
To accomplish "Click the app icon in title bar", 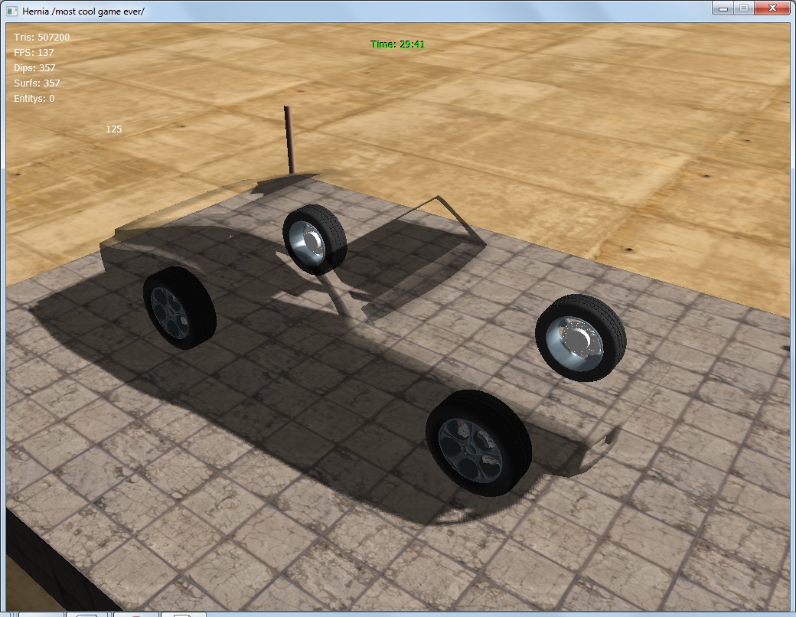I will (x=11, y=9).
